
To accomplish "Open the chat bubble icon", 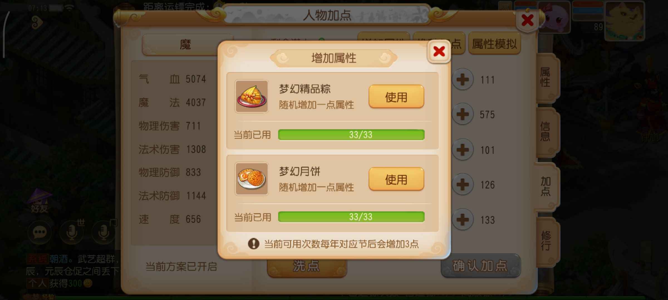I will coord(40,232).
